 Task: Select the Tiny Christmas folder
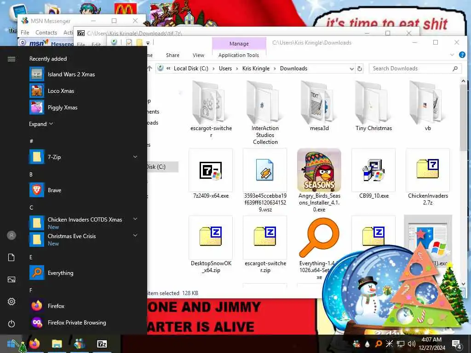coord(373,106)
